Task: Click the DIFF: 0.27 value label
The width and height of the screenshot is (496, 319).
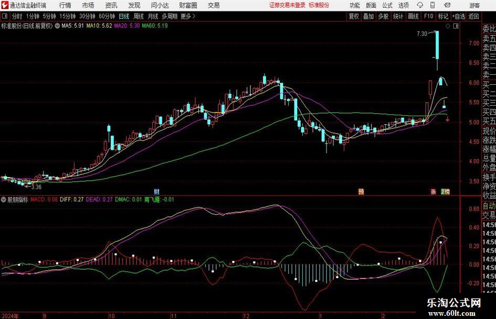Action: click(x=72, y=200)
